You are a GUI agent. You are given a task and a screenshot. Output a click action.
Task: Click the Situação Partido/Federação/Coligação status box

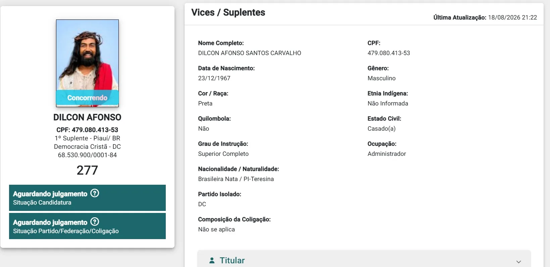(87, 226)
